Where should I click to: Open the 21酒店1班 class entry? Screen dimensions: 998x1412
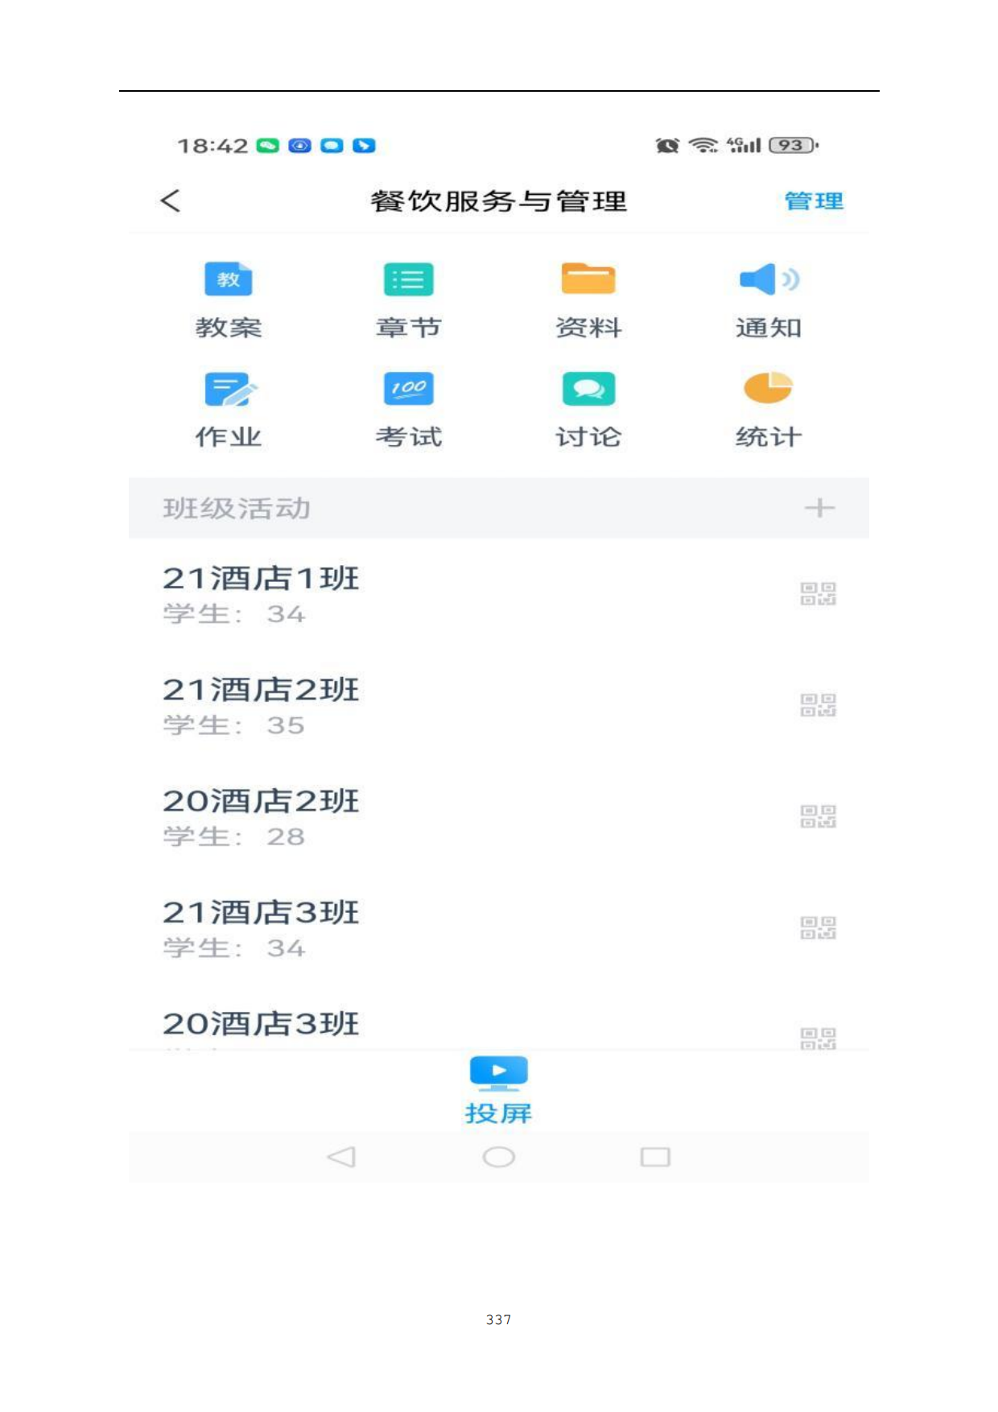(499, 596)
